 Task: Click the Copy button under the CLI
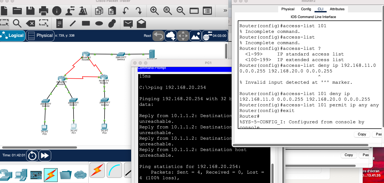(x=362, y=134)
